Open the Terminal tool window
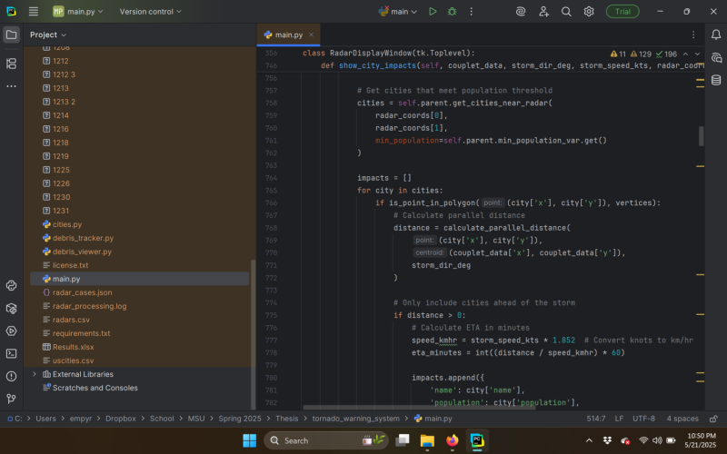The height and width of the screenshot is (454, 727). click(x=11, y=353)
